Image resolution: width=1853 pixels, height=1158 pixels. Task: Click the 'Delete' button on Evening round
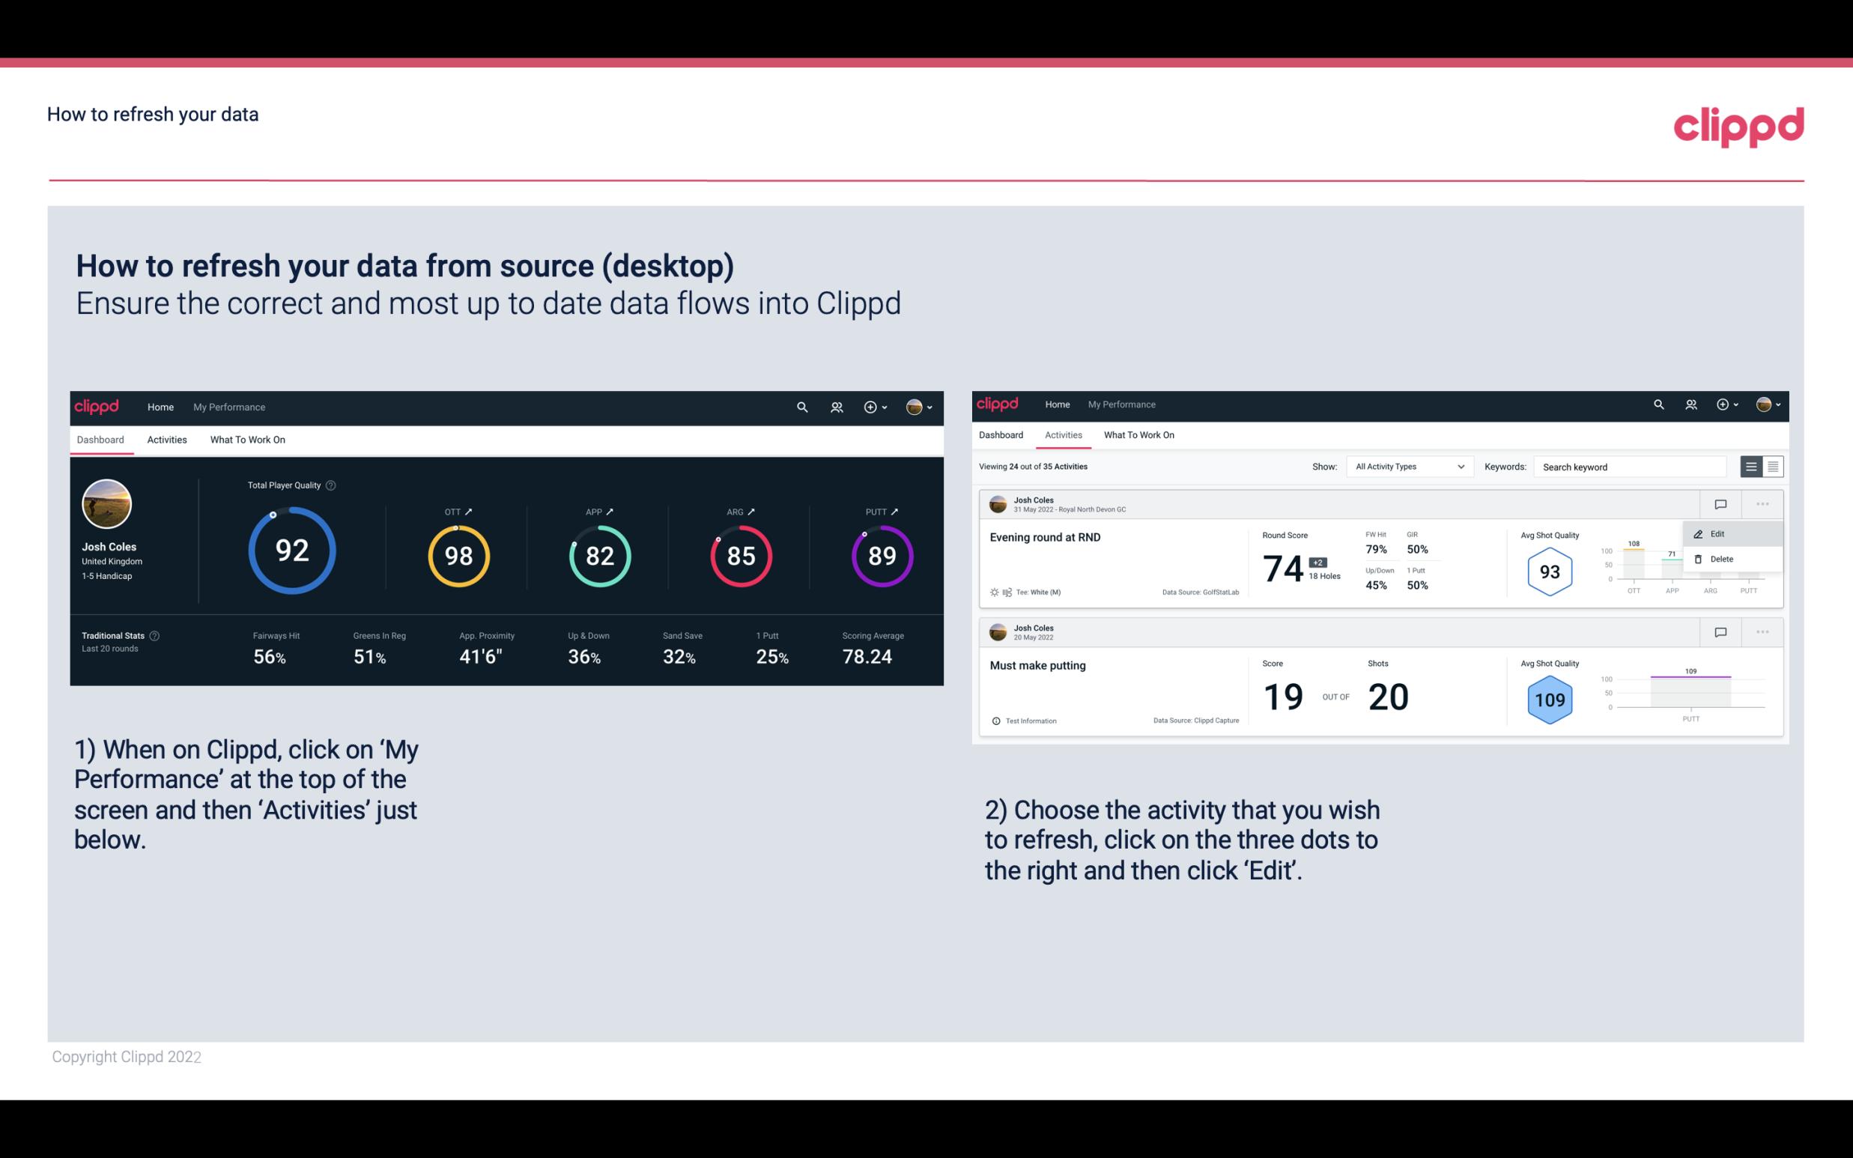tap(1722, 558)
